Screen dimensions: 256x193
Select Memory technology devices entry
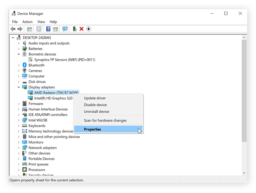(51, 131)
